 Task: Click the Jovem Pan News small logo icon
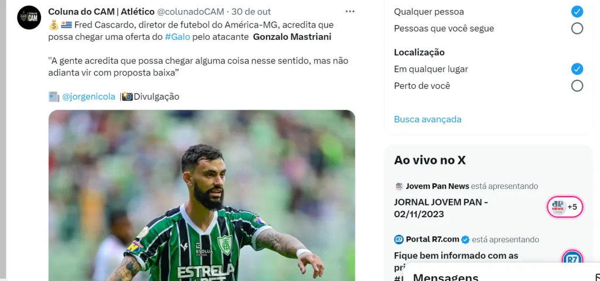click(399, 186)
